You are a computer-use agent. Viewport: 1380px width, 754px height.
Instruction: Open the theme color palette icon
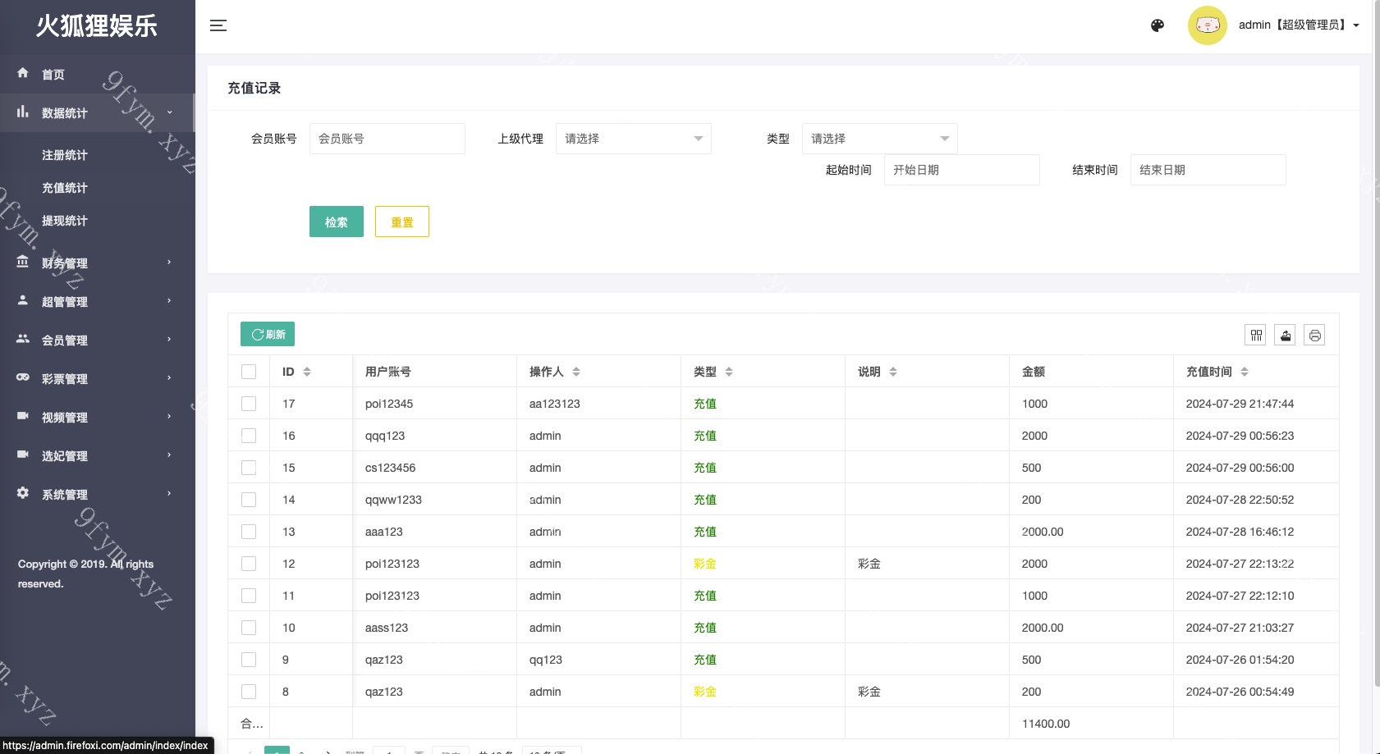click(1158, 25)
